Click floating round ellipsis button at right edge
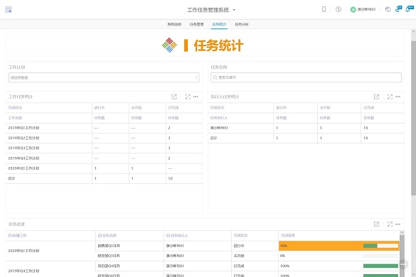The height and width of the screenshot is (277, 416). coord(402,264)
